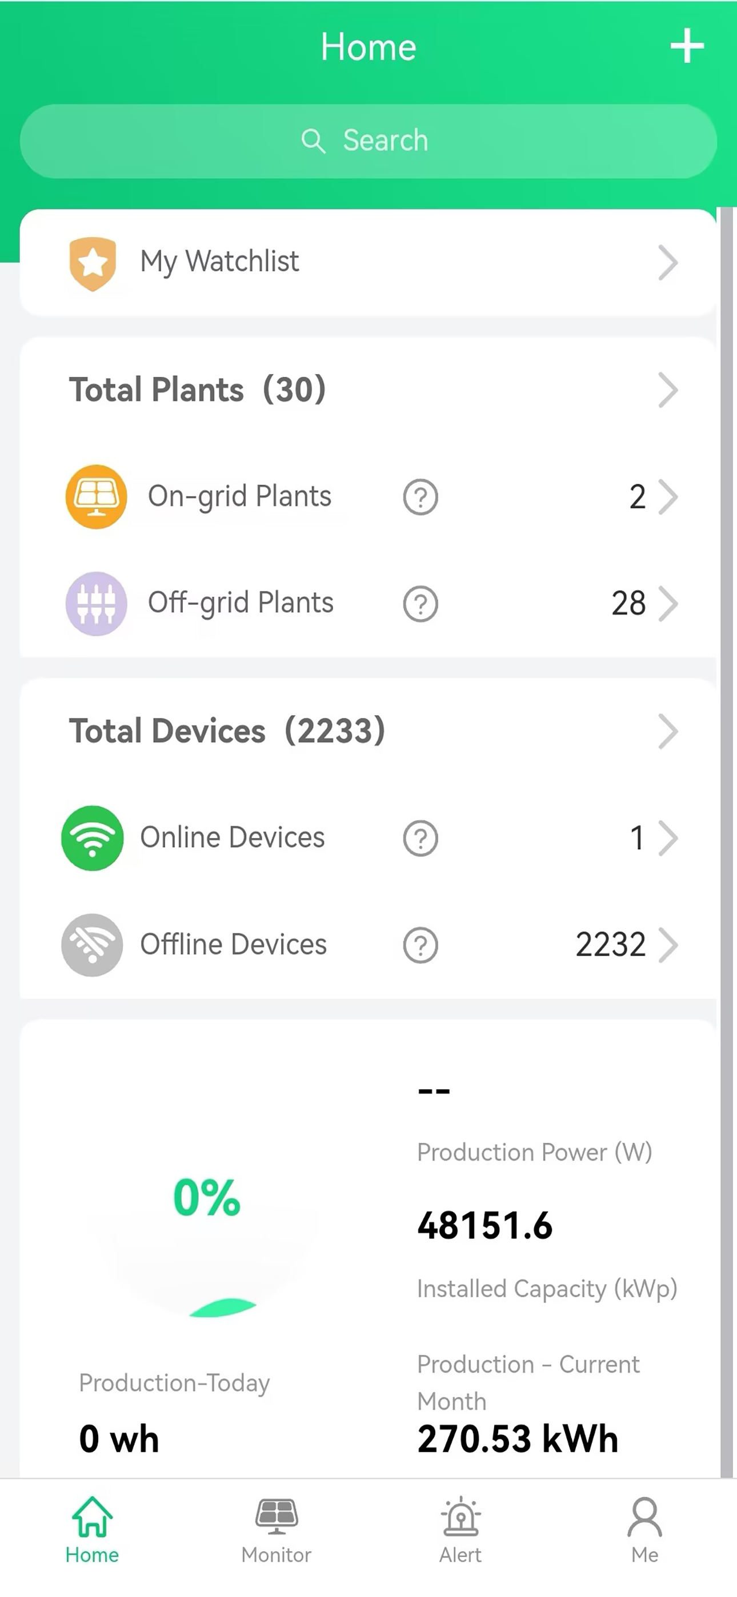Open the Me profile tab
The height and width of the screenshot is (1597, 737).
644,1530
